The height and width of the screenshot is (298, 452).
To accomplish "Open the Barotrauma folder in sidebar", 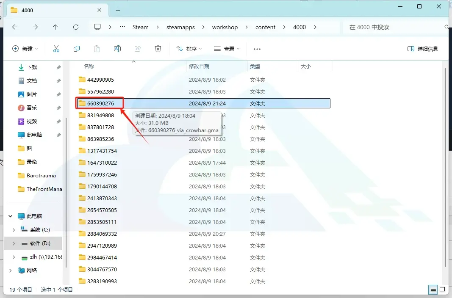I will coord(36,175).
